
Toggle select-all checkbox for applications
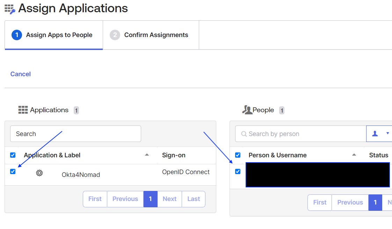pos(13,155)
